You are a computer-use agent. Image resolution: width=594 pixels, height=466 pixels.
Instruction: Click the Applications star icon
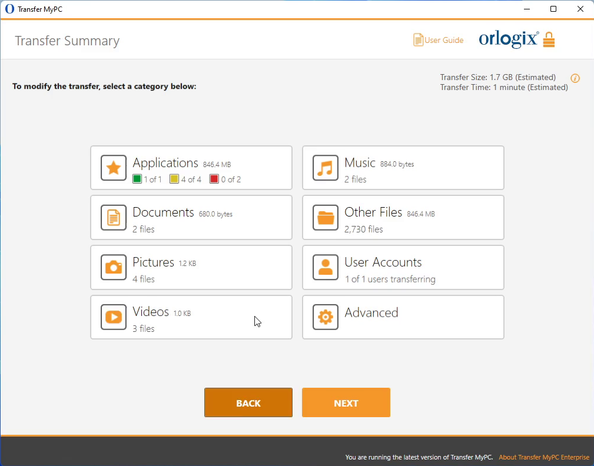pyautogui.click(x=113, y=168)
